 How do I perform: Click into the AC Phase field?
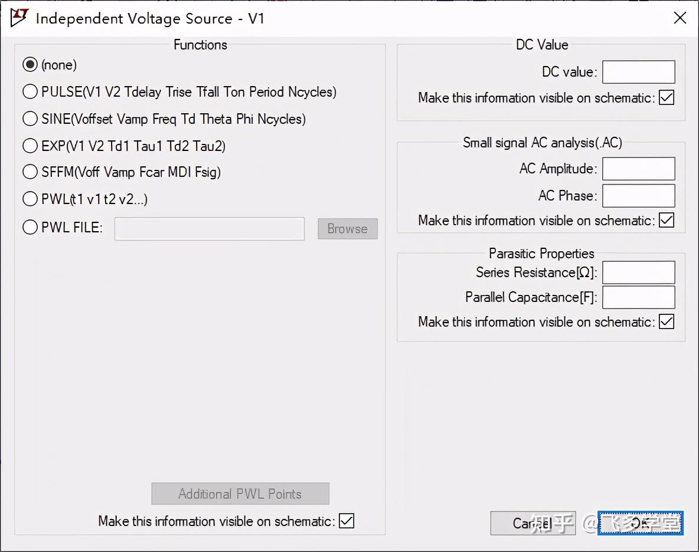pos(638,196)
